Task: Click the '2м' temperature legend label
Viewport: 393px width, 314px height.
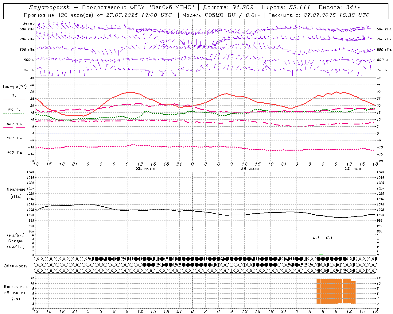Action: (14, 96)
